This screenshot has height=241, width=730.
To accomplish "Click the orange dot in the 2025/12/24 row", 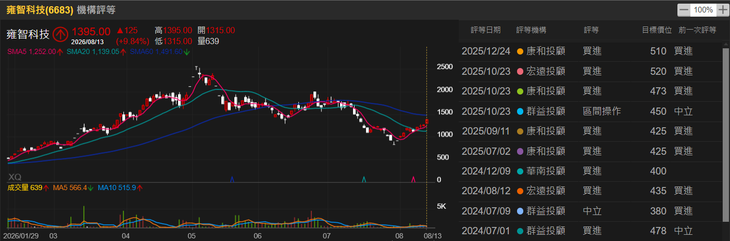I will tap(520, 52).
